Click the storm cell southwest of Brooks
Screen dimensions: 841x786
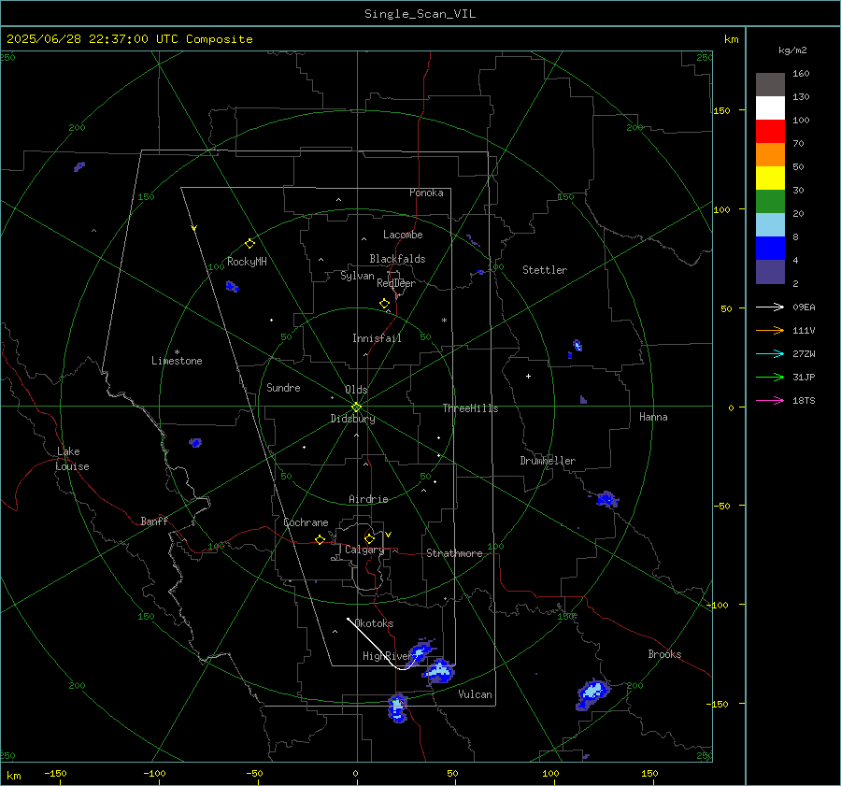click(x=592, y=694)
